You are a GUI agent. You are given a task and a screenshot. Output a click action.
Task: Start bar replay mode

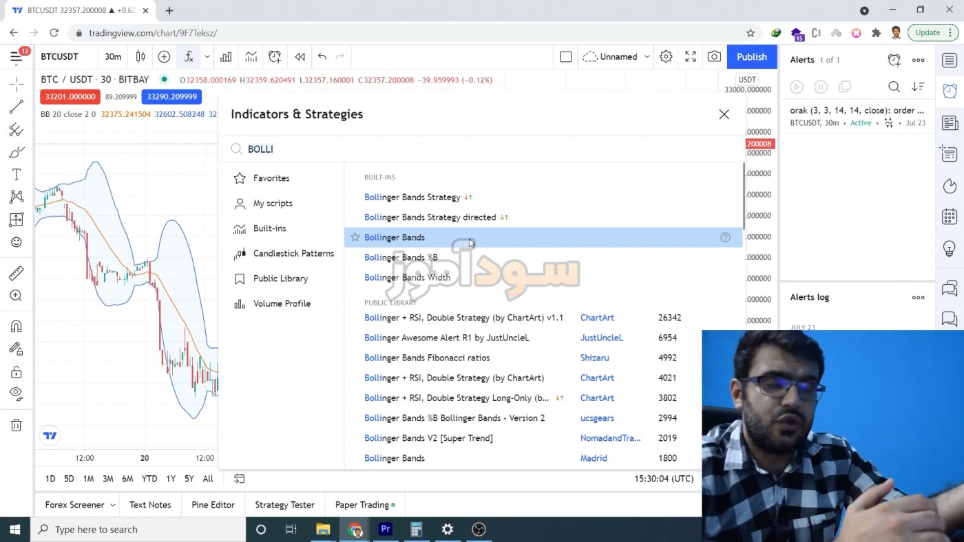tap(300, 56)
